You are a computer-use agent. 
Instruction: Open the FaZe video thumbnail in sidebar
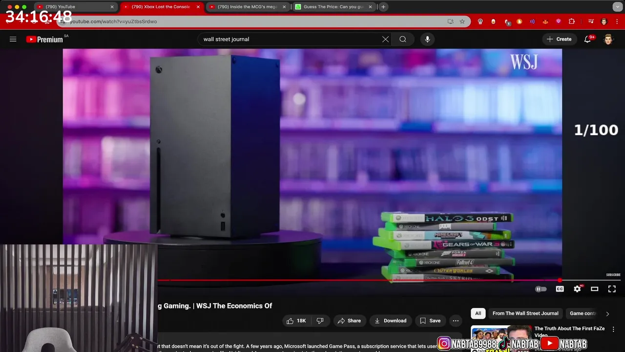(501, 338)
